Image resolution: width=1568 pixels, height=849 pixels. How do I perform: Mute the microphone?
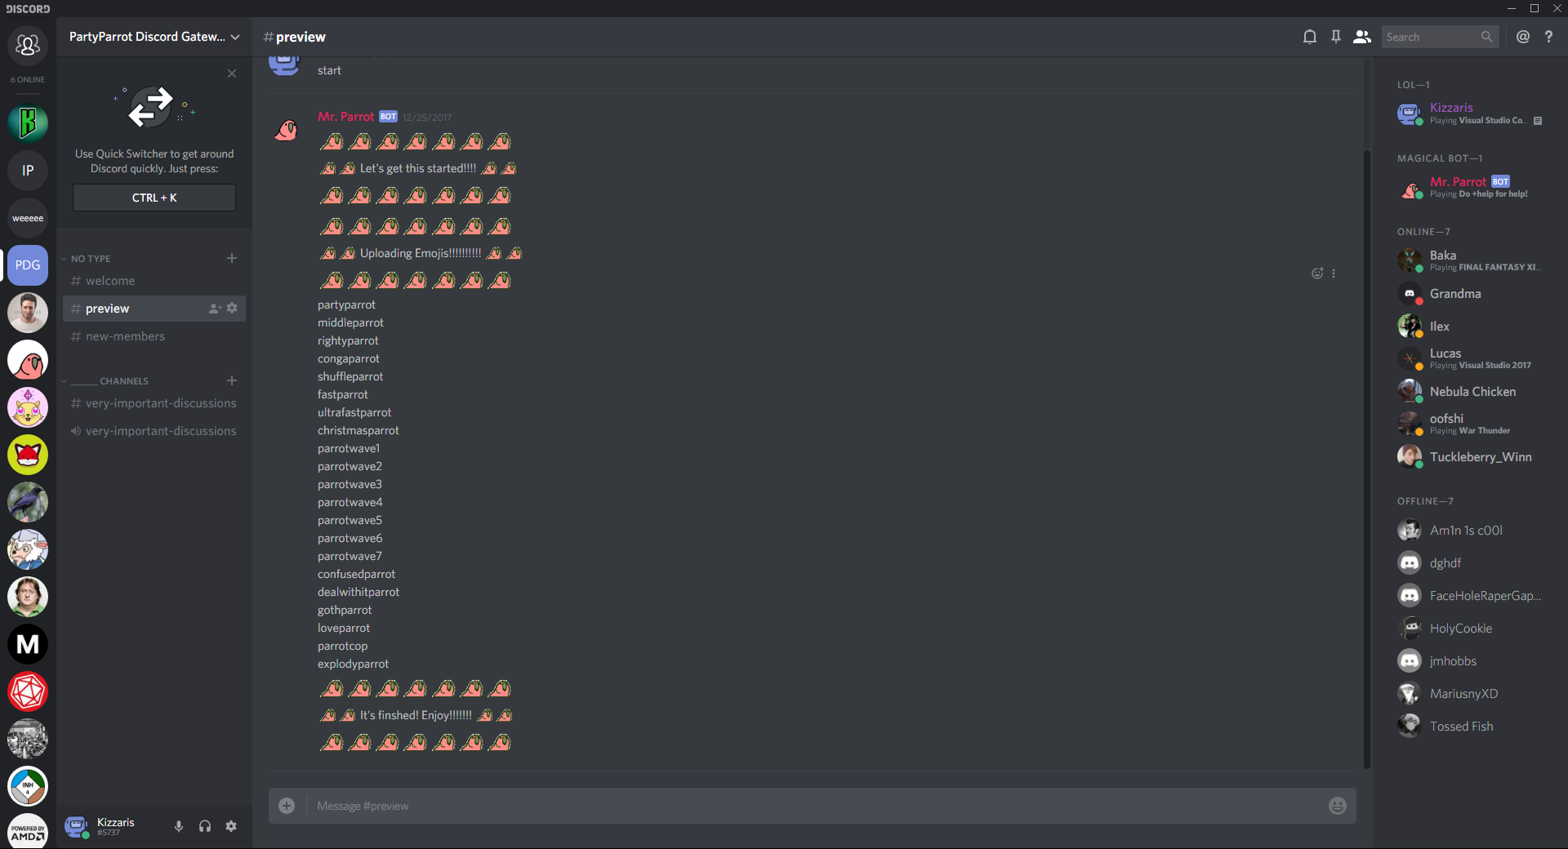[179, 826]
